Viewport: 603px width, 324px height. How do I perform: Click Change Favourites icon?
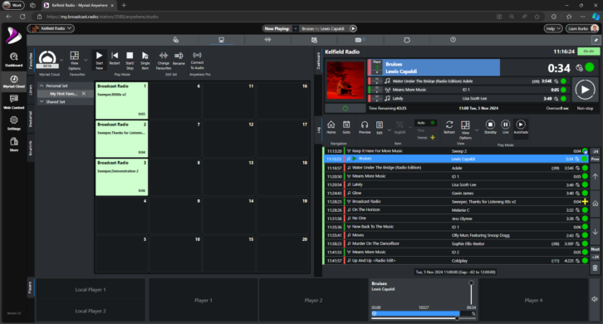click(x=164, y=61)
